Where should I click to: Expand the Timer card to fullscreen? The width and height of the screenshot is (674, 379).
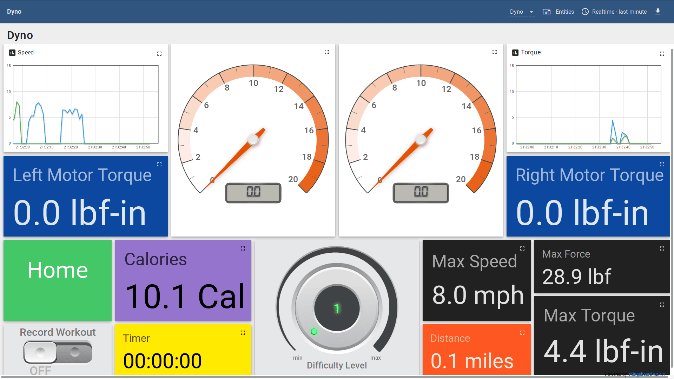coord(243,333)
